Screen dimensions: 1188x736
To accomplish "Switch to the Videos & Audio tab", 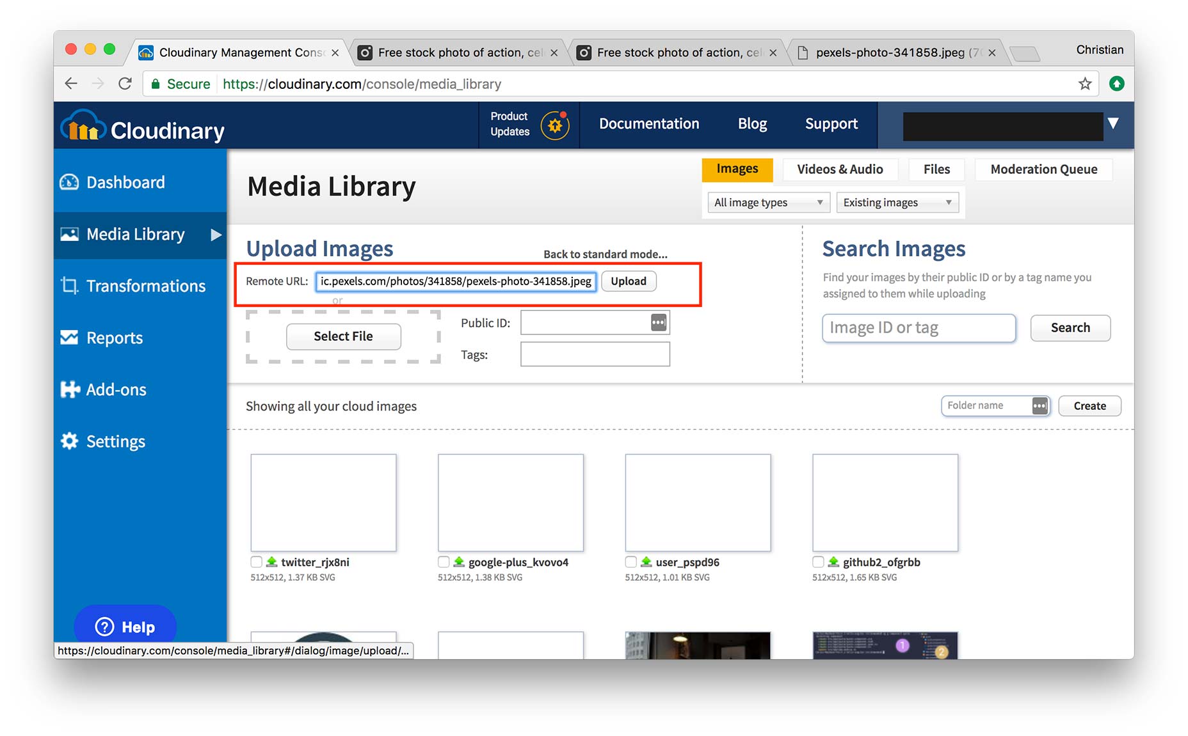I will 840,169.
